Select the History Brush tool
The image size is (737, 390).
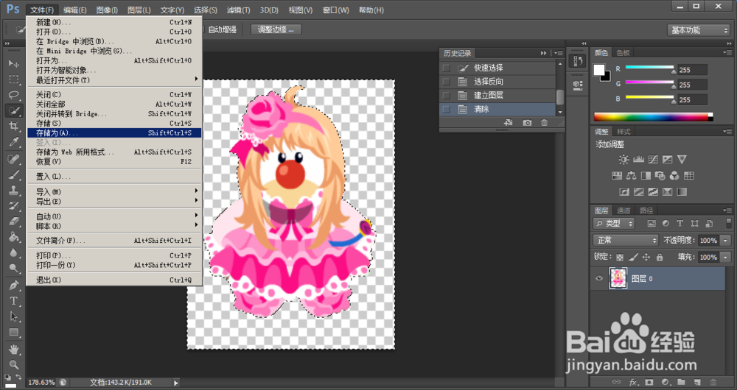pos(13,206)
